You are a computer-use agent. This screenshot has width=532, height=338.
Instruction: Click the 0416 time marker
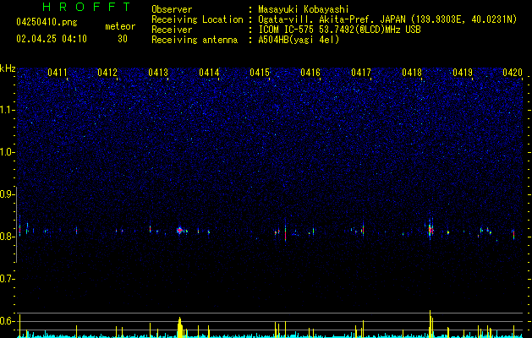click(x=310, y=73)
